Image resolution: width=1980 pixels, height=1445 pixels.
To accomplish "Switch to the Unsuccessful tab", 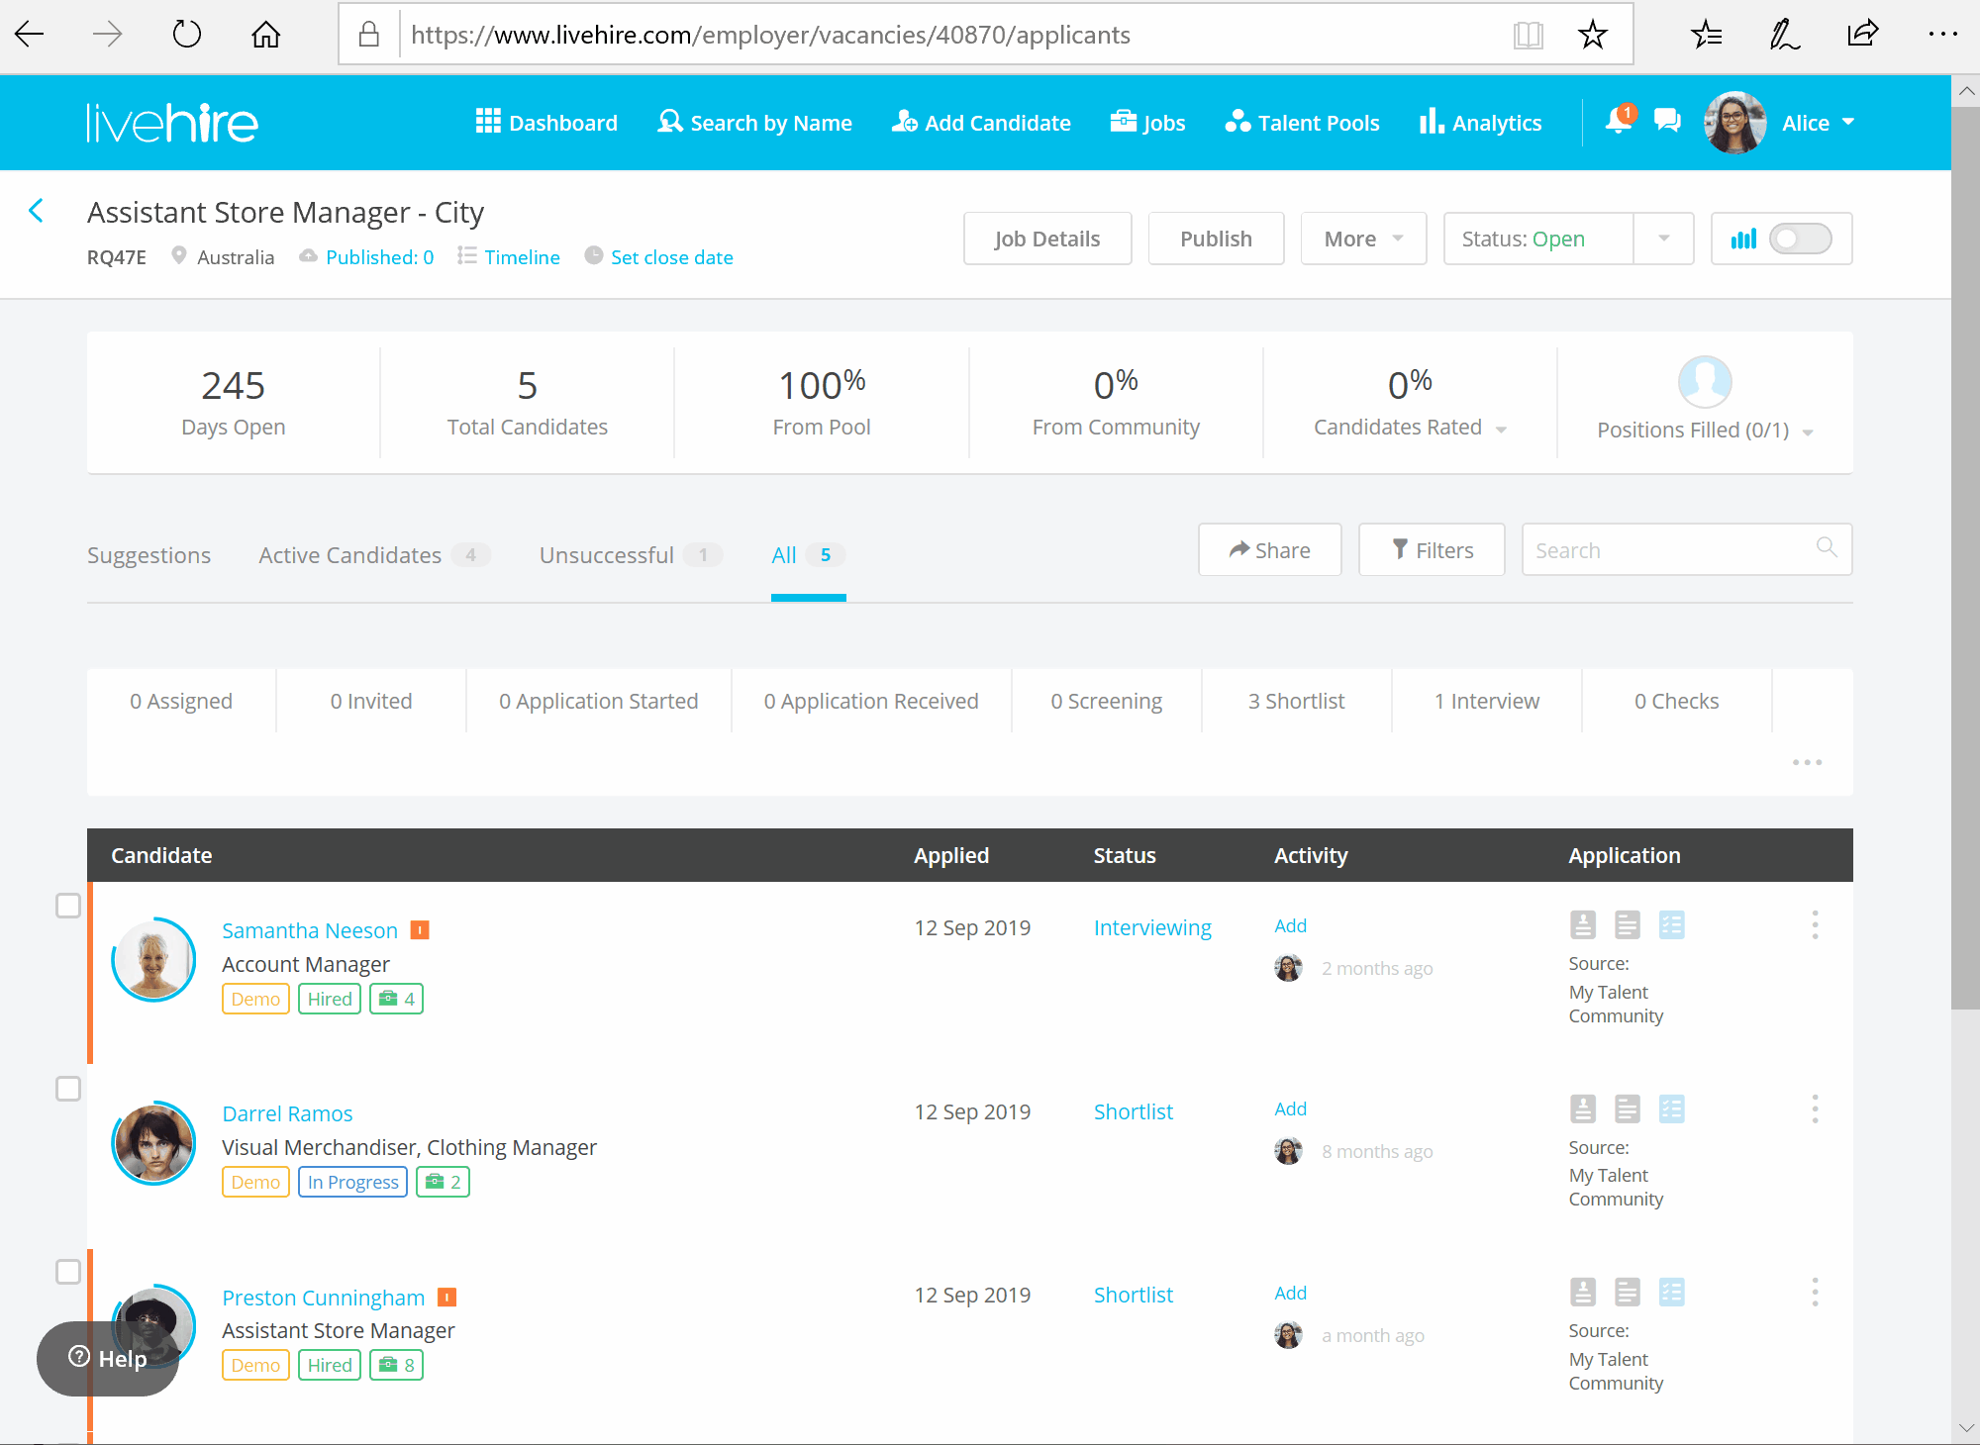I will pyautogui.click(x=607, y=554).
